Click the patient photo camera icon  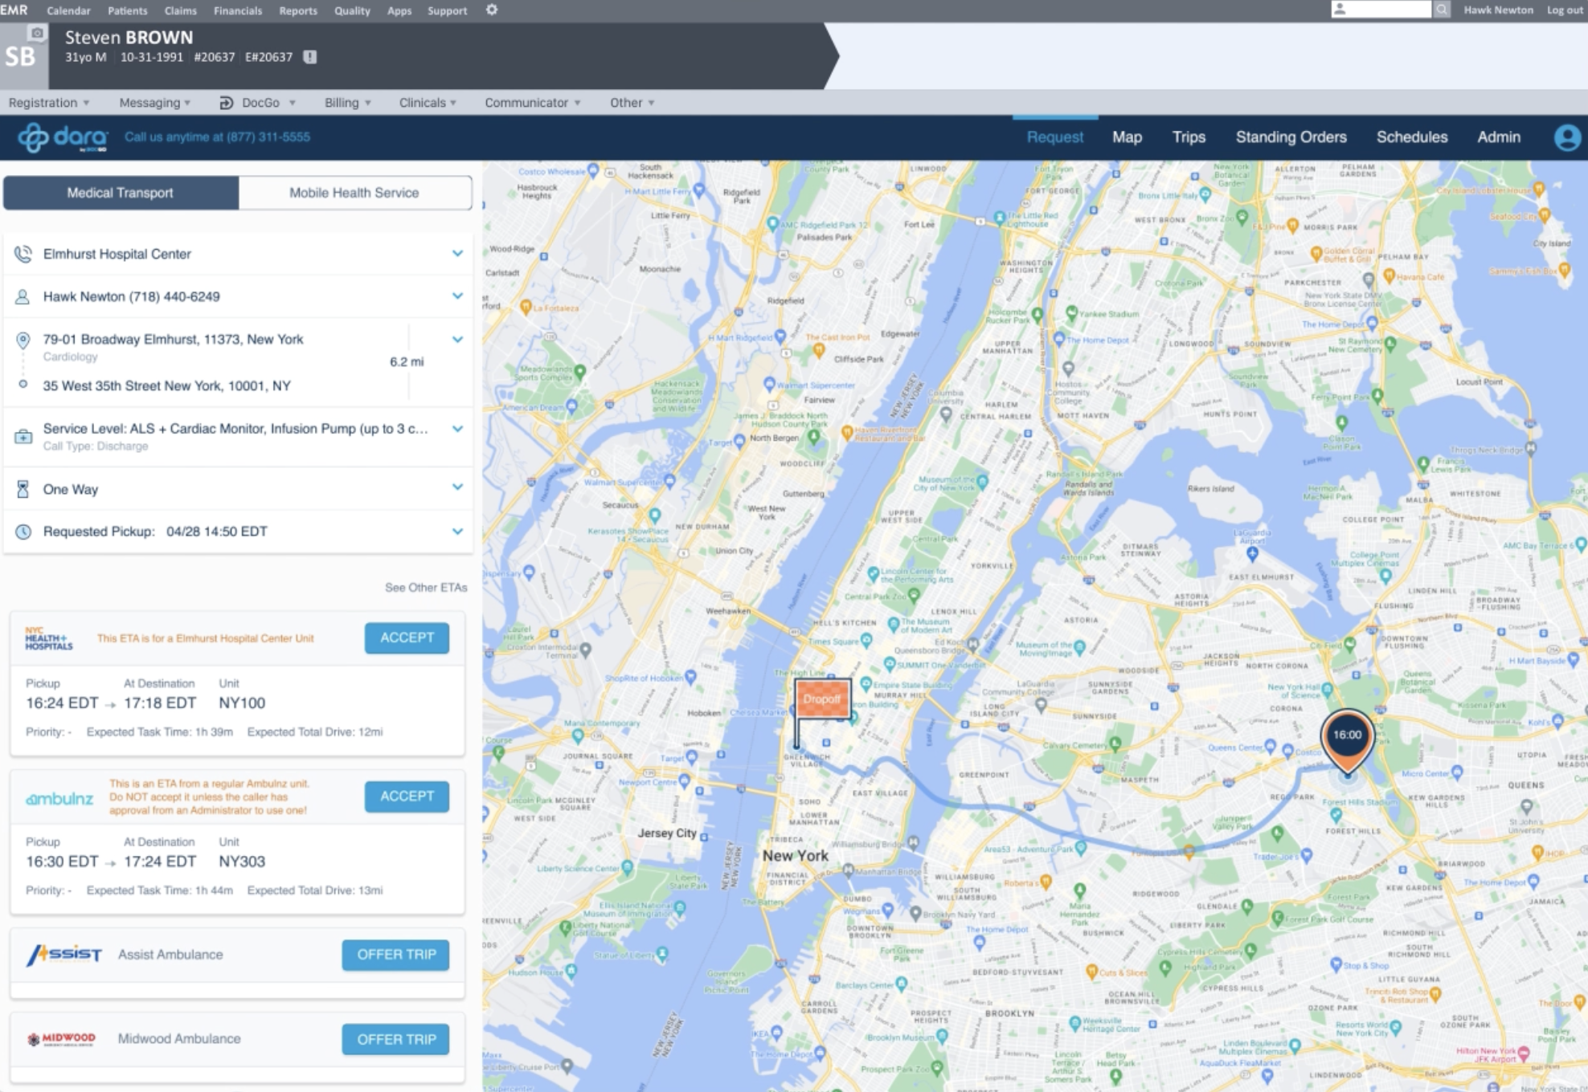37,33
